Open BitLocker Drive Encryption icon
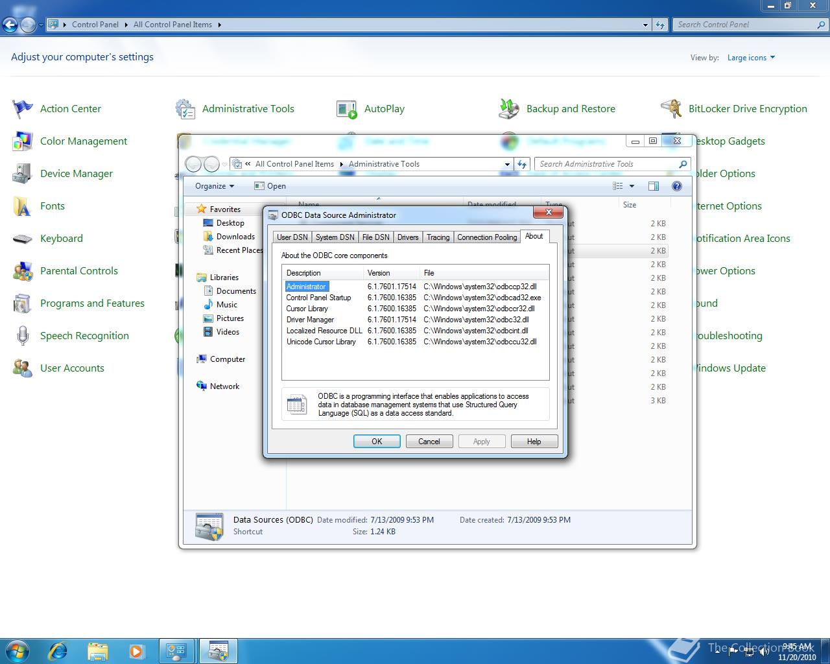Viewport: 830px width, 664px height. 671,109
